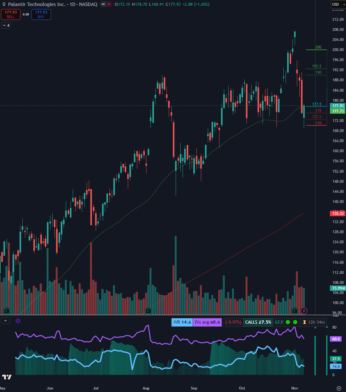Expand the indicator legend showing 4
346x392 pixels.
click(6, 26)
